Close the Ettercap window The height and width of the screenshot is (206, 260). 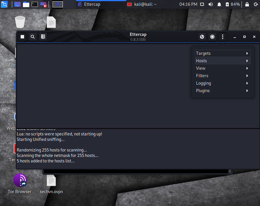coord(254,37)
